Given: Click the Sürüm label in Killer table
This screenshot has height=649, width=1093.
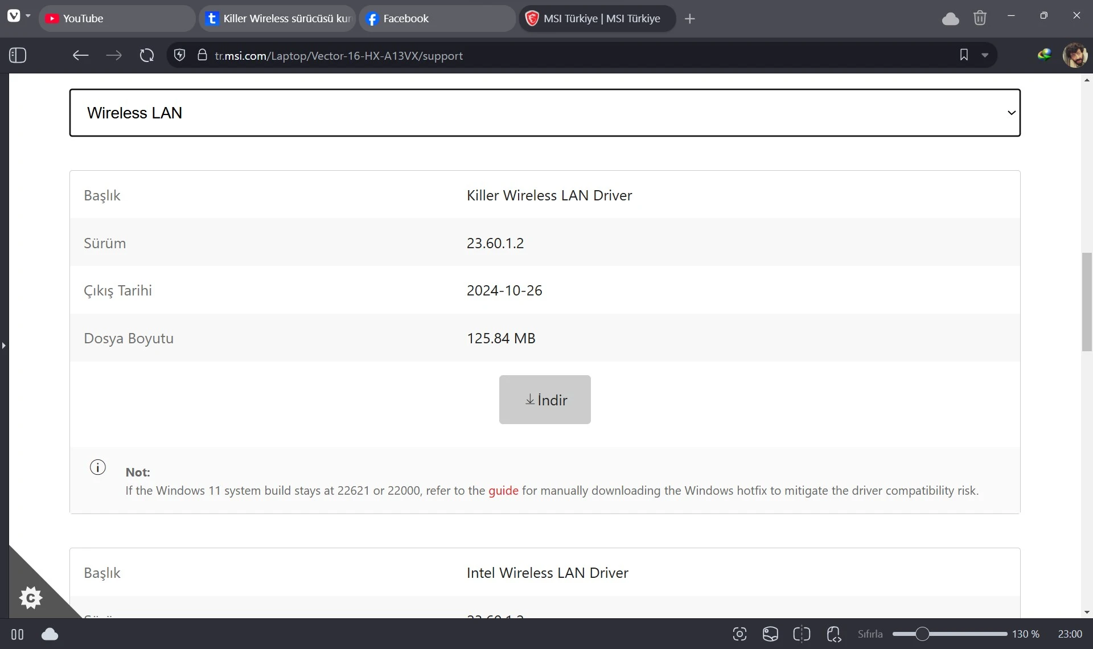Looking at the screenshot, I should [x=105, y=243].
